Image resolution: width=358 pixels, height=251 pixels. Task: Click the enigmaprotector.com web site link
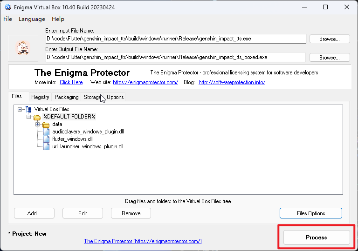[x=145, y=82]
